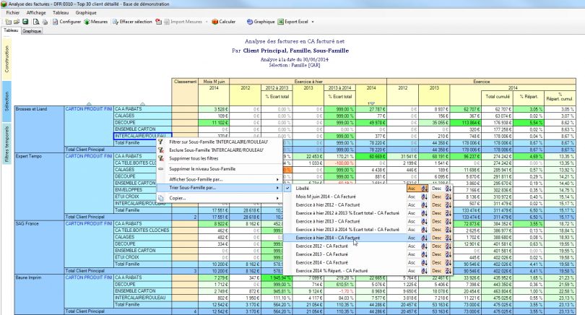Viewport: 585px width, 315px height.
Task: Open the Tableau menu
Action: (61, 13)
